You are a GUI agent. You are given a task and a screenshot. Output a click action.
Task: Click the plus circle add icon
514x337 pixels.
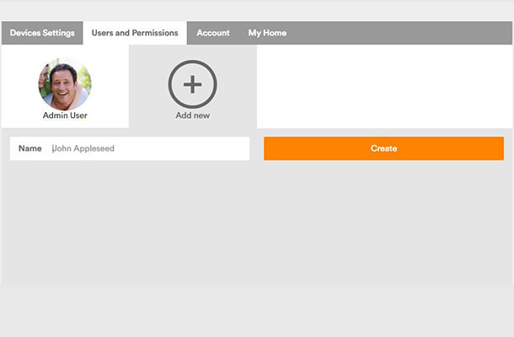[192, 84]
